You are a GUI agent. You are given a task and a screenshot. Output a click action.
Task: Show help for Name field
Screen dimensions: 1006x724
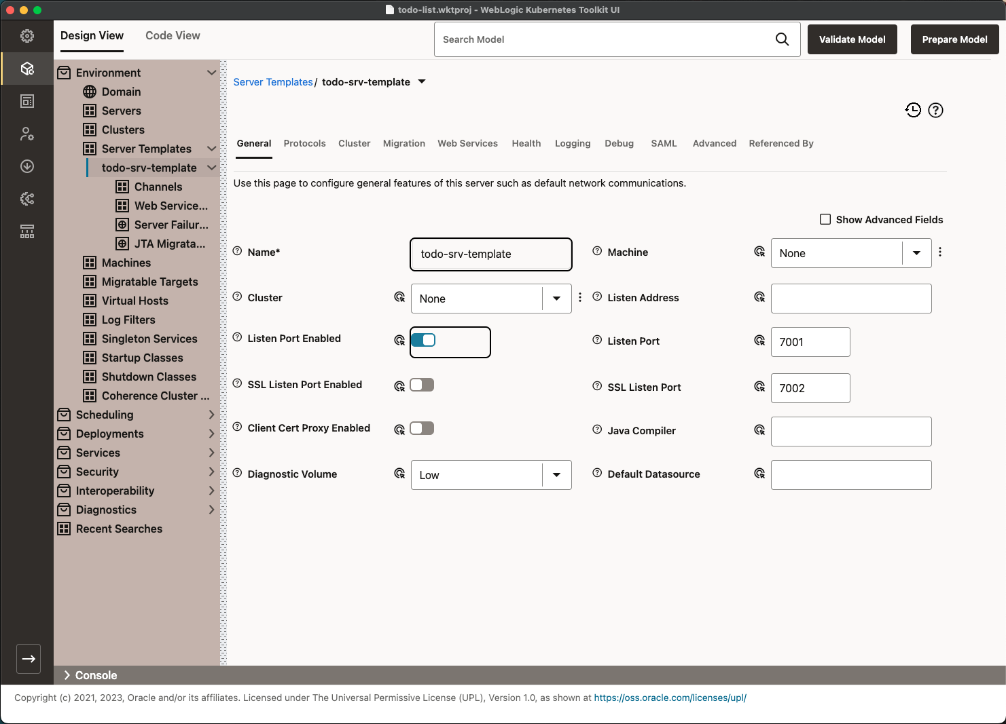[x=237, y=251]
